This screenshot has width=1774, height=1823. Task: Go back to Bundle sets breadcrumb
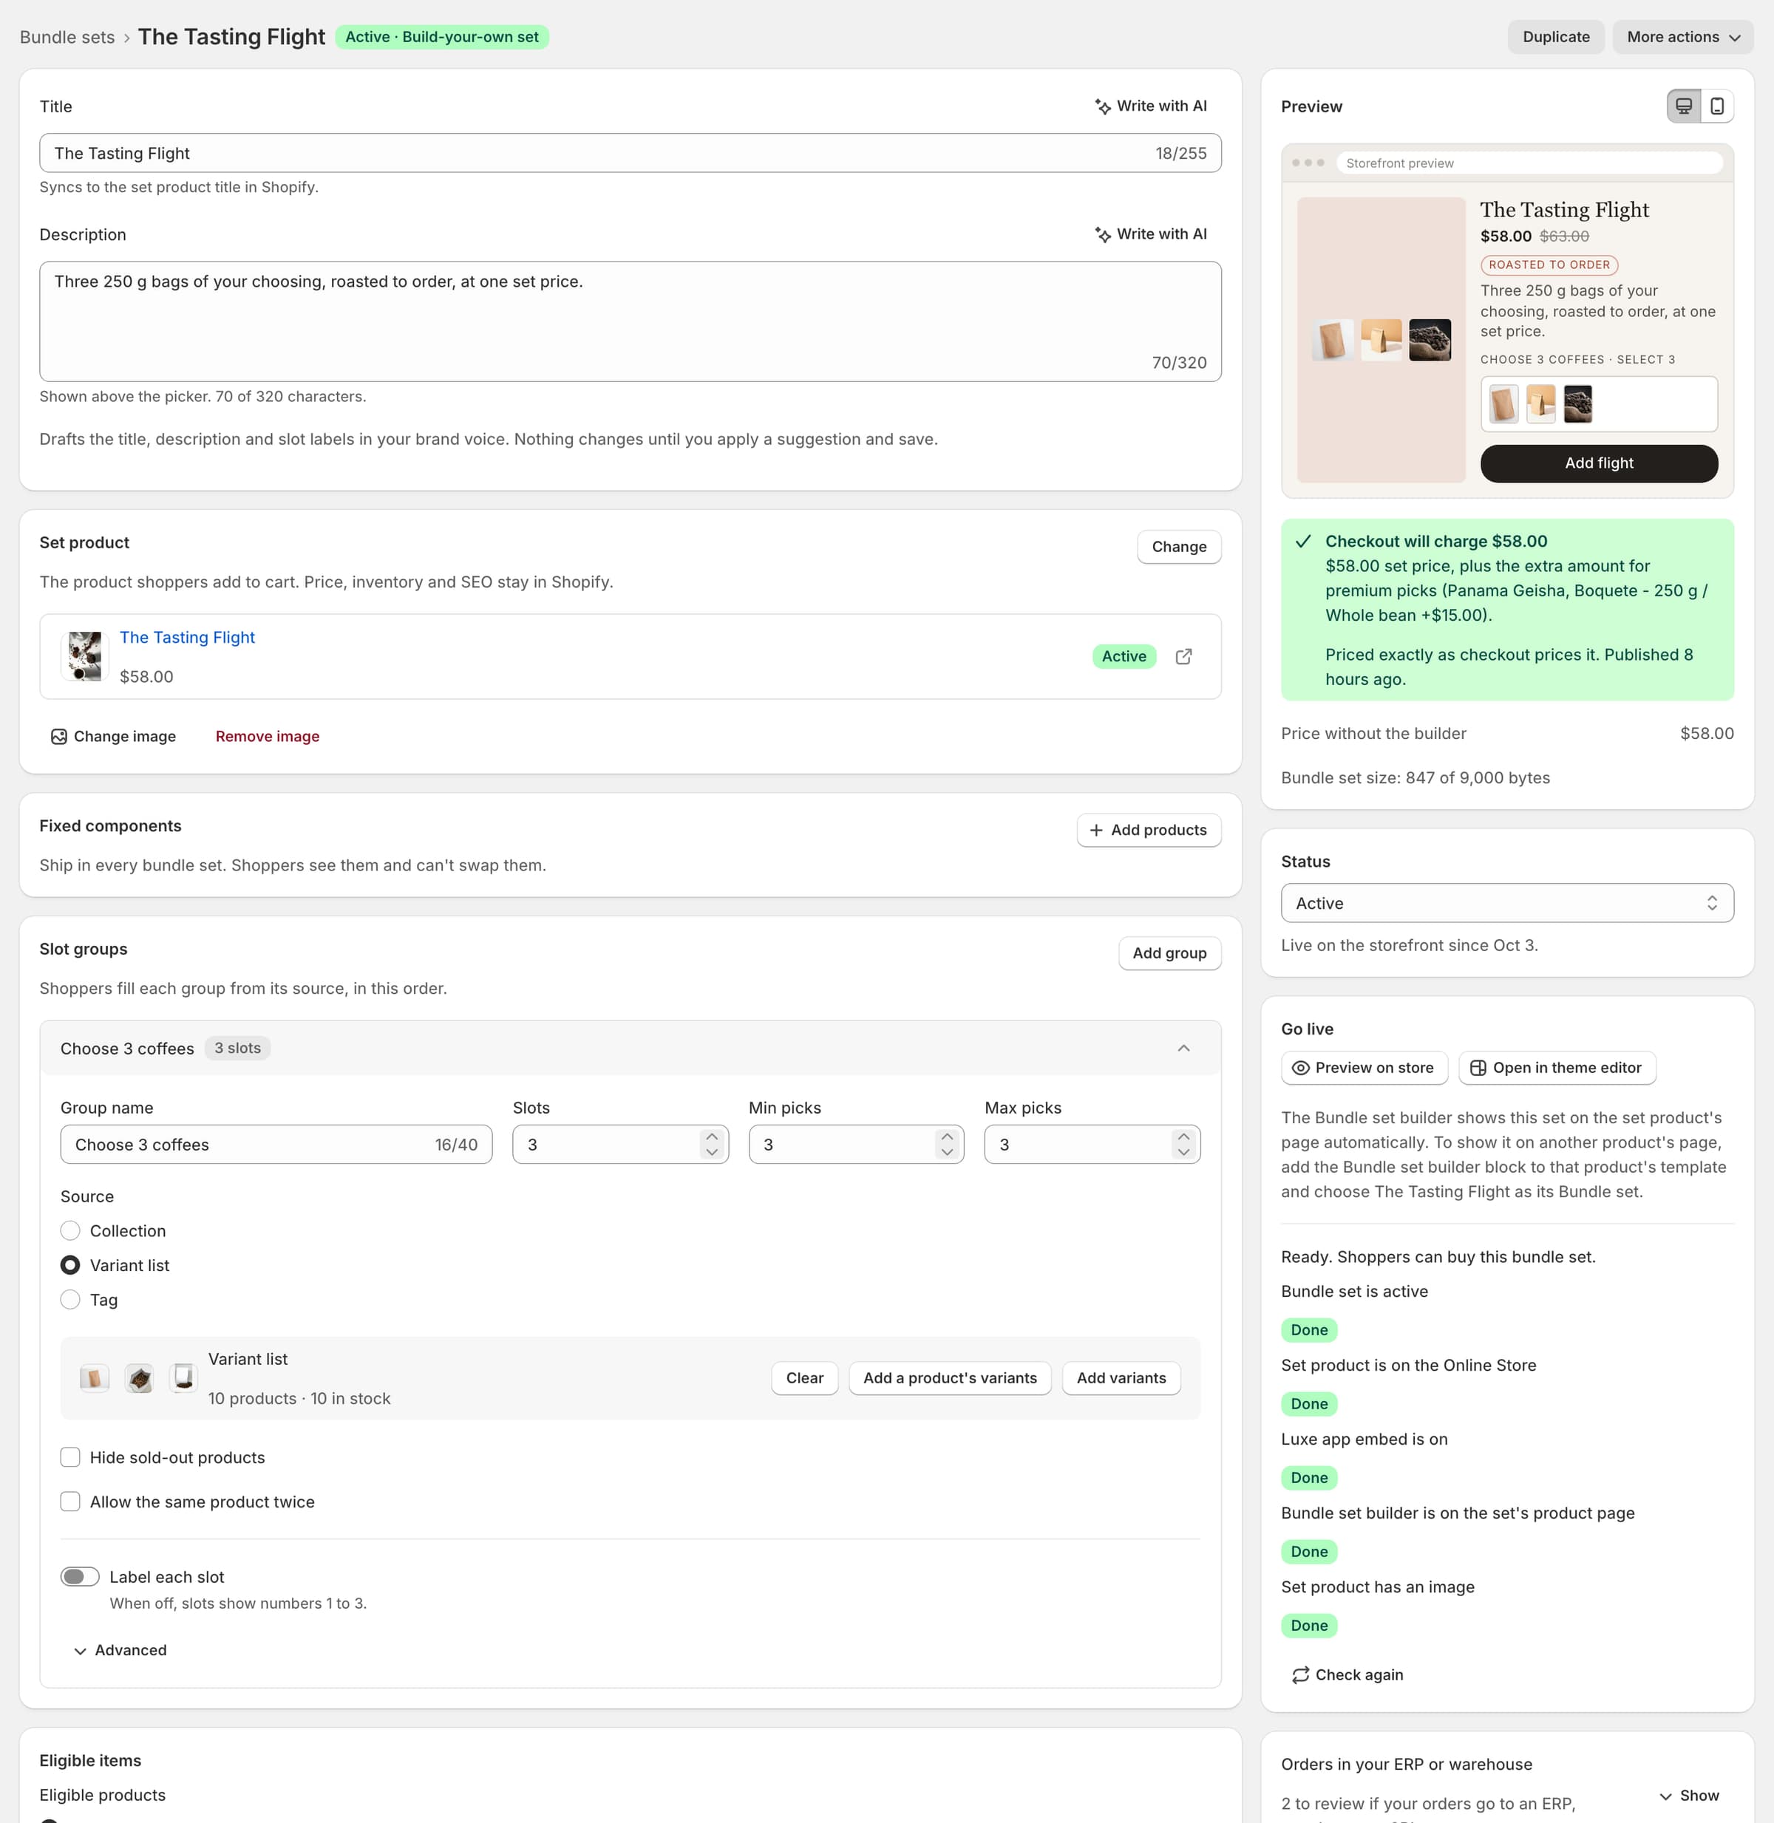click(67, 37)
